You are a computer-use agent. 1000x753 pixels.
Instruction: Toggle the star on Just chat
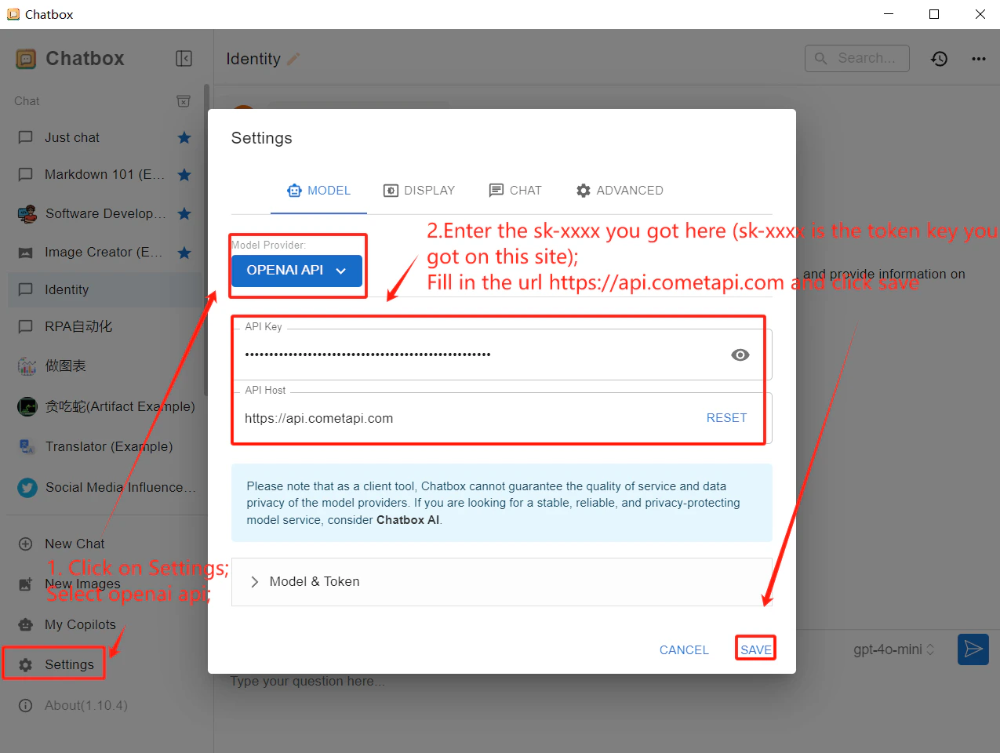(184, 136)
